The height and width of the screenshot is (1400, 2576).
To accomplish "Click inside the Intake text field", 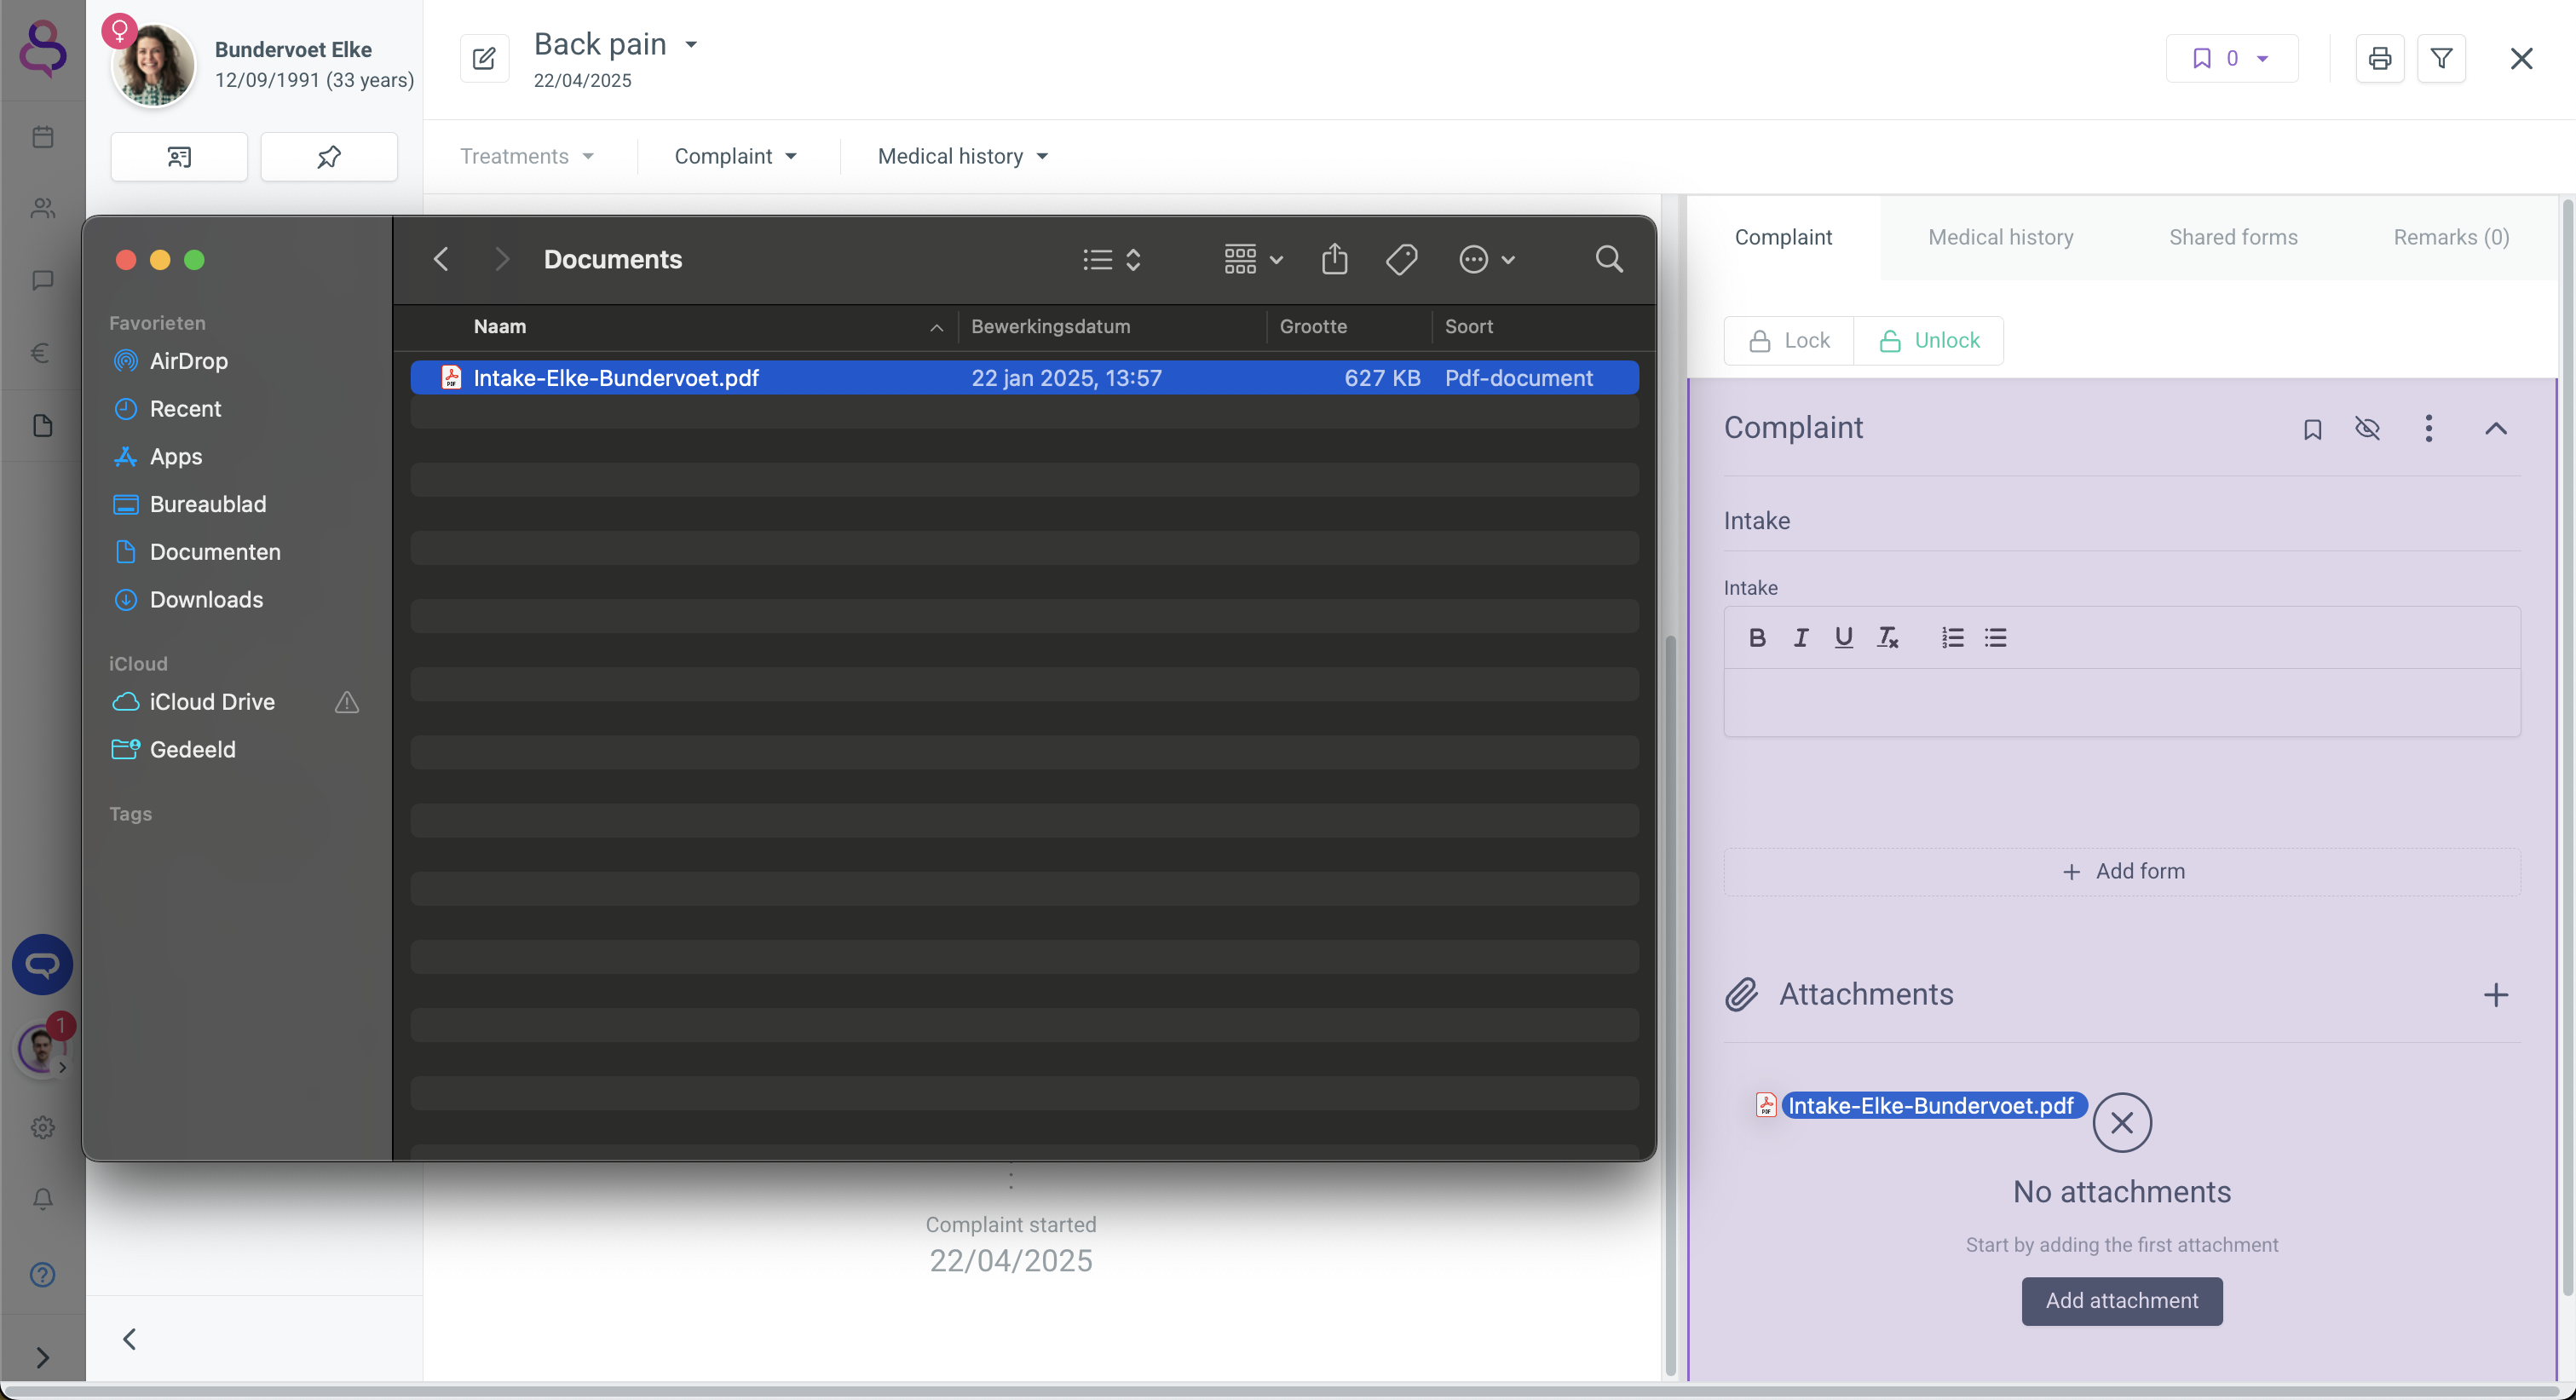I will click(x=2122, y=703).
